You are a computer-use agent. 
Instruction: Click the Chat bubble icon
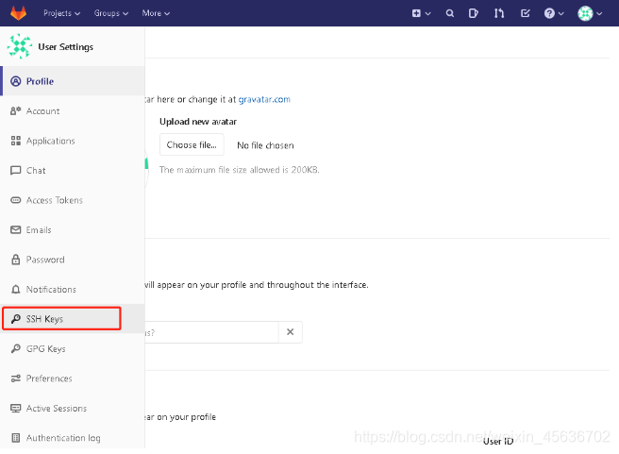15,171
